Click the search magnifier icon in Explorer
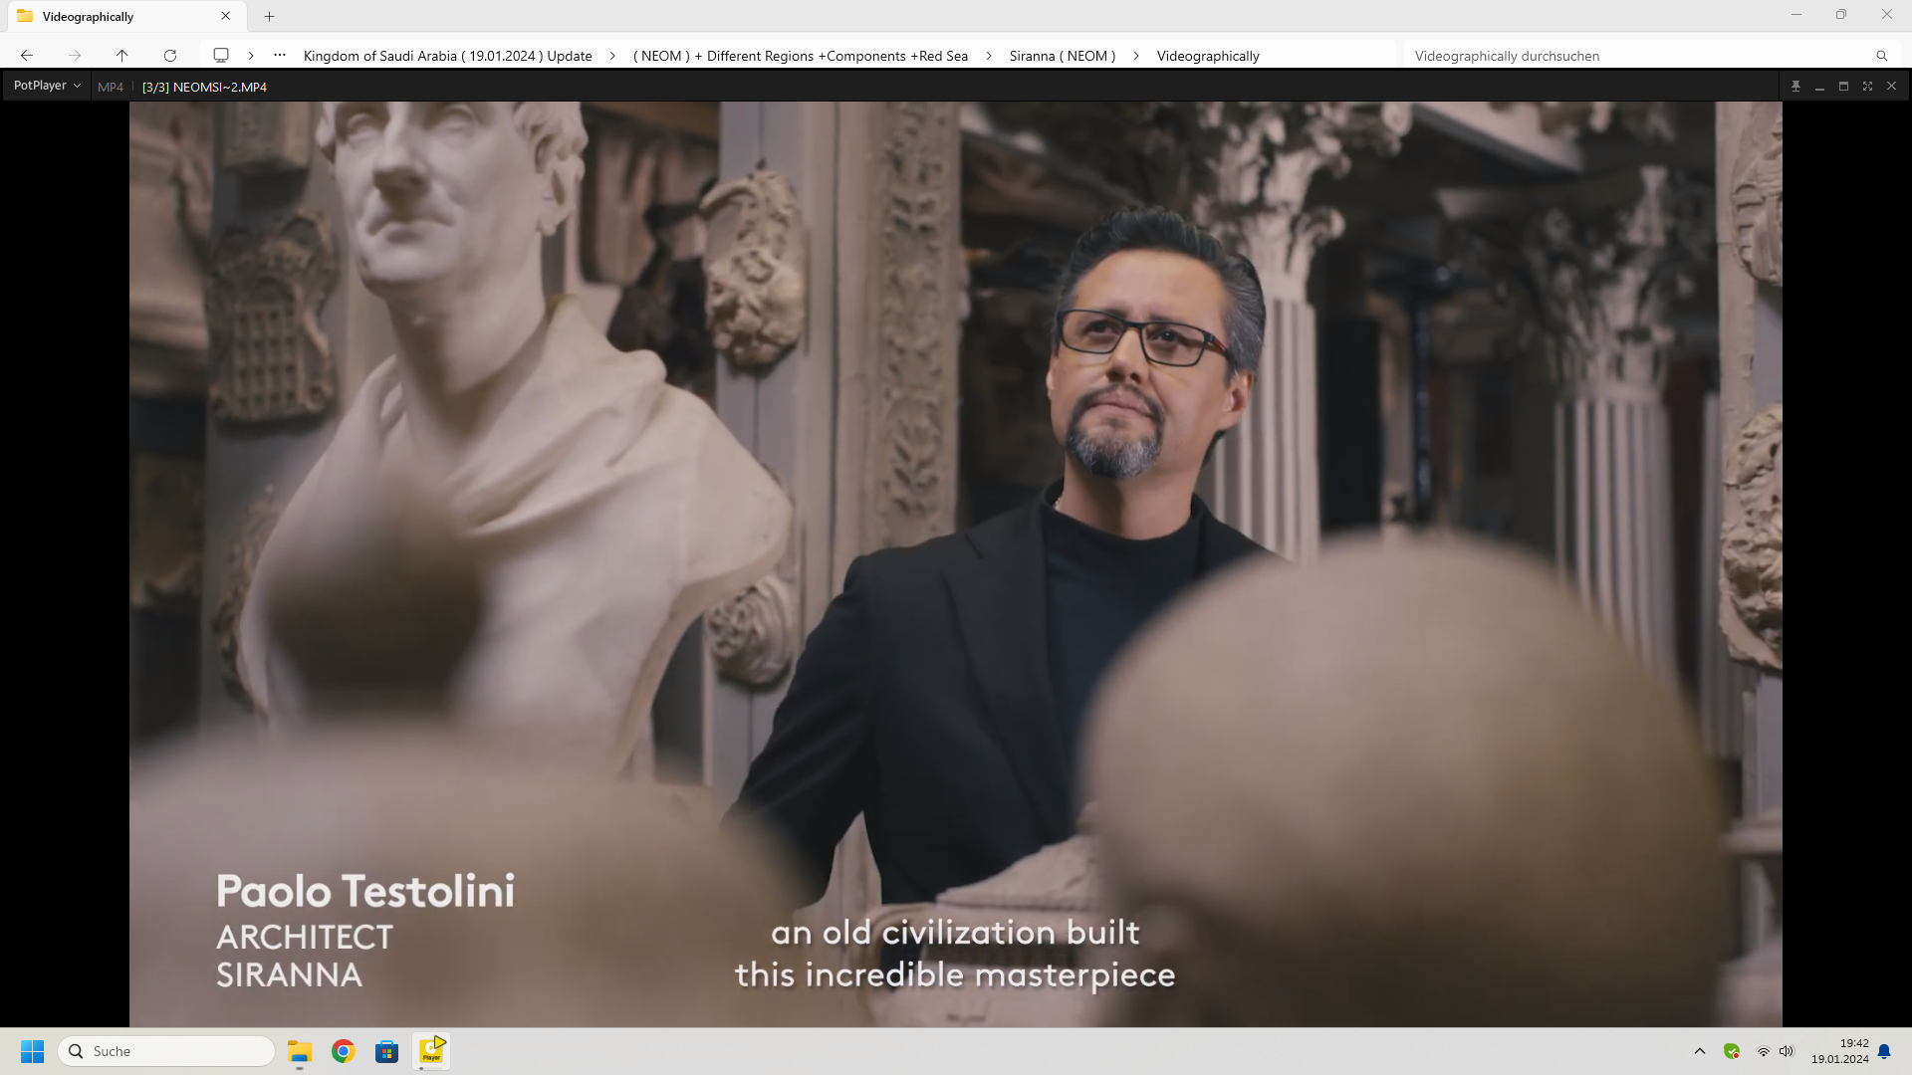The width and height of the screenshot is (1912, 1075). pos(1881,56)
